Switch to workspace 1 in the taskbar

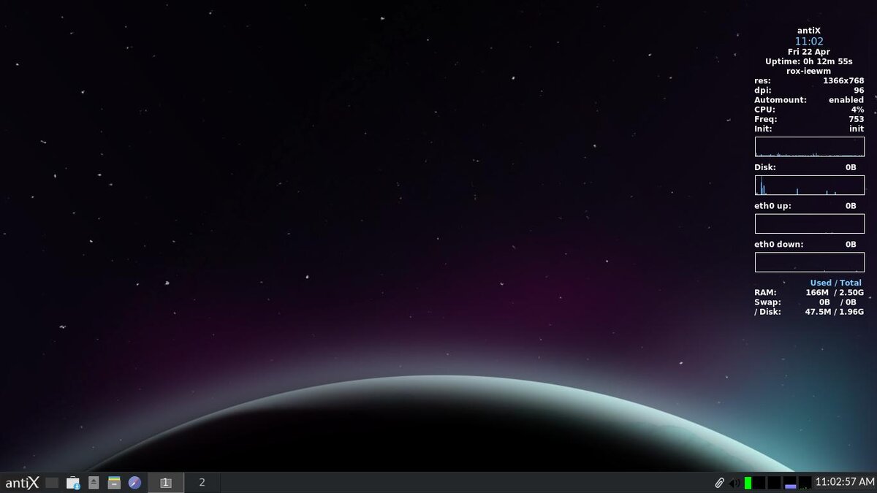[166, 483]
